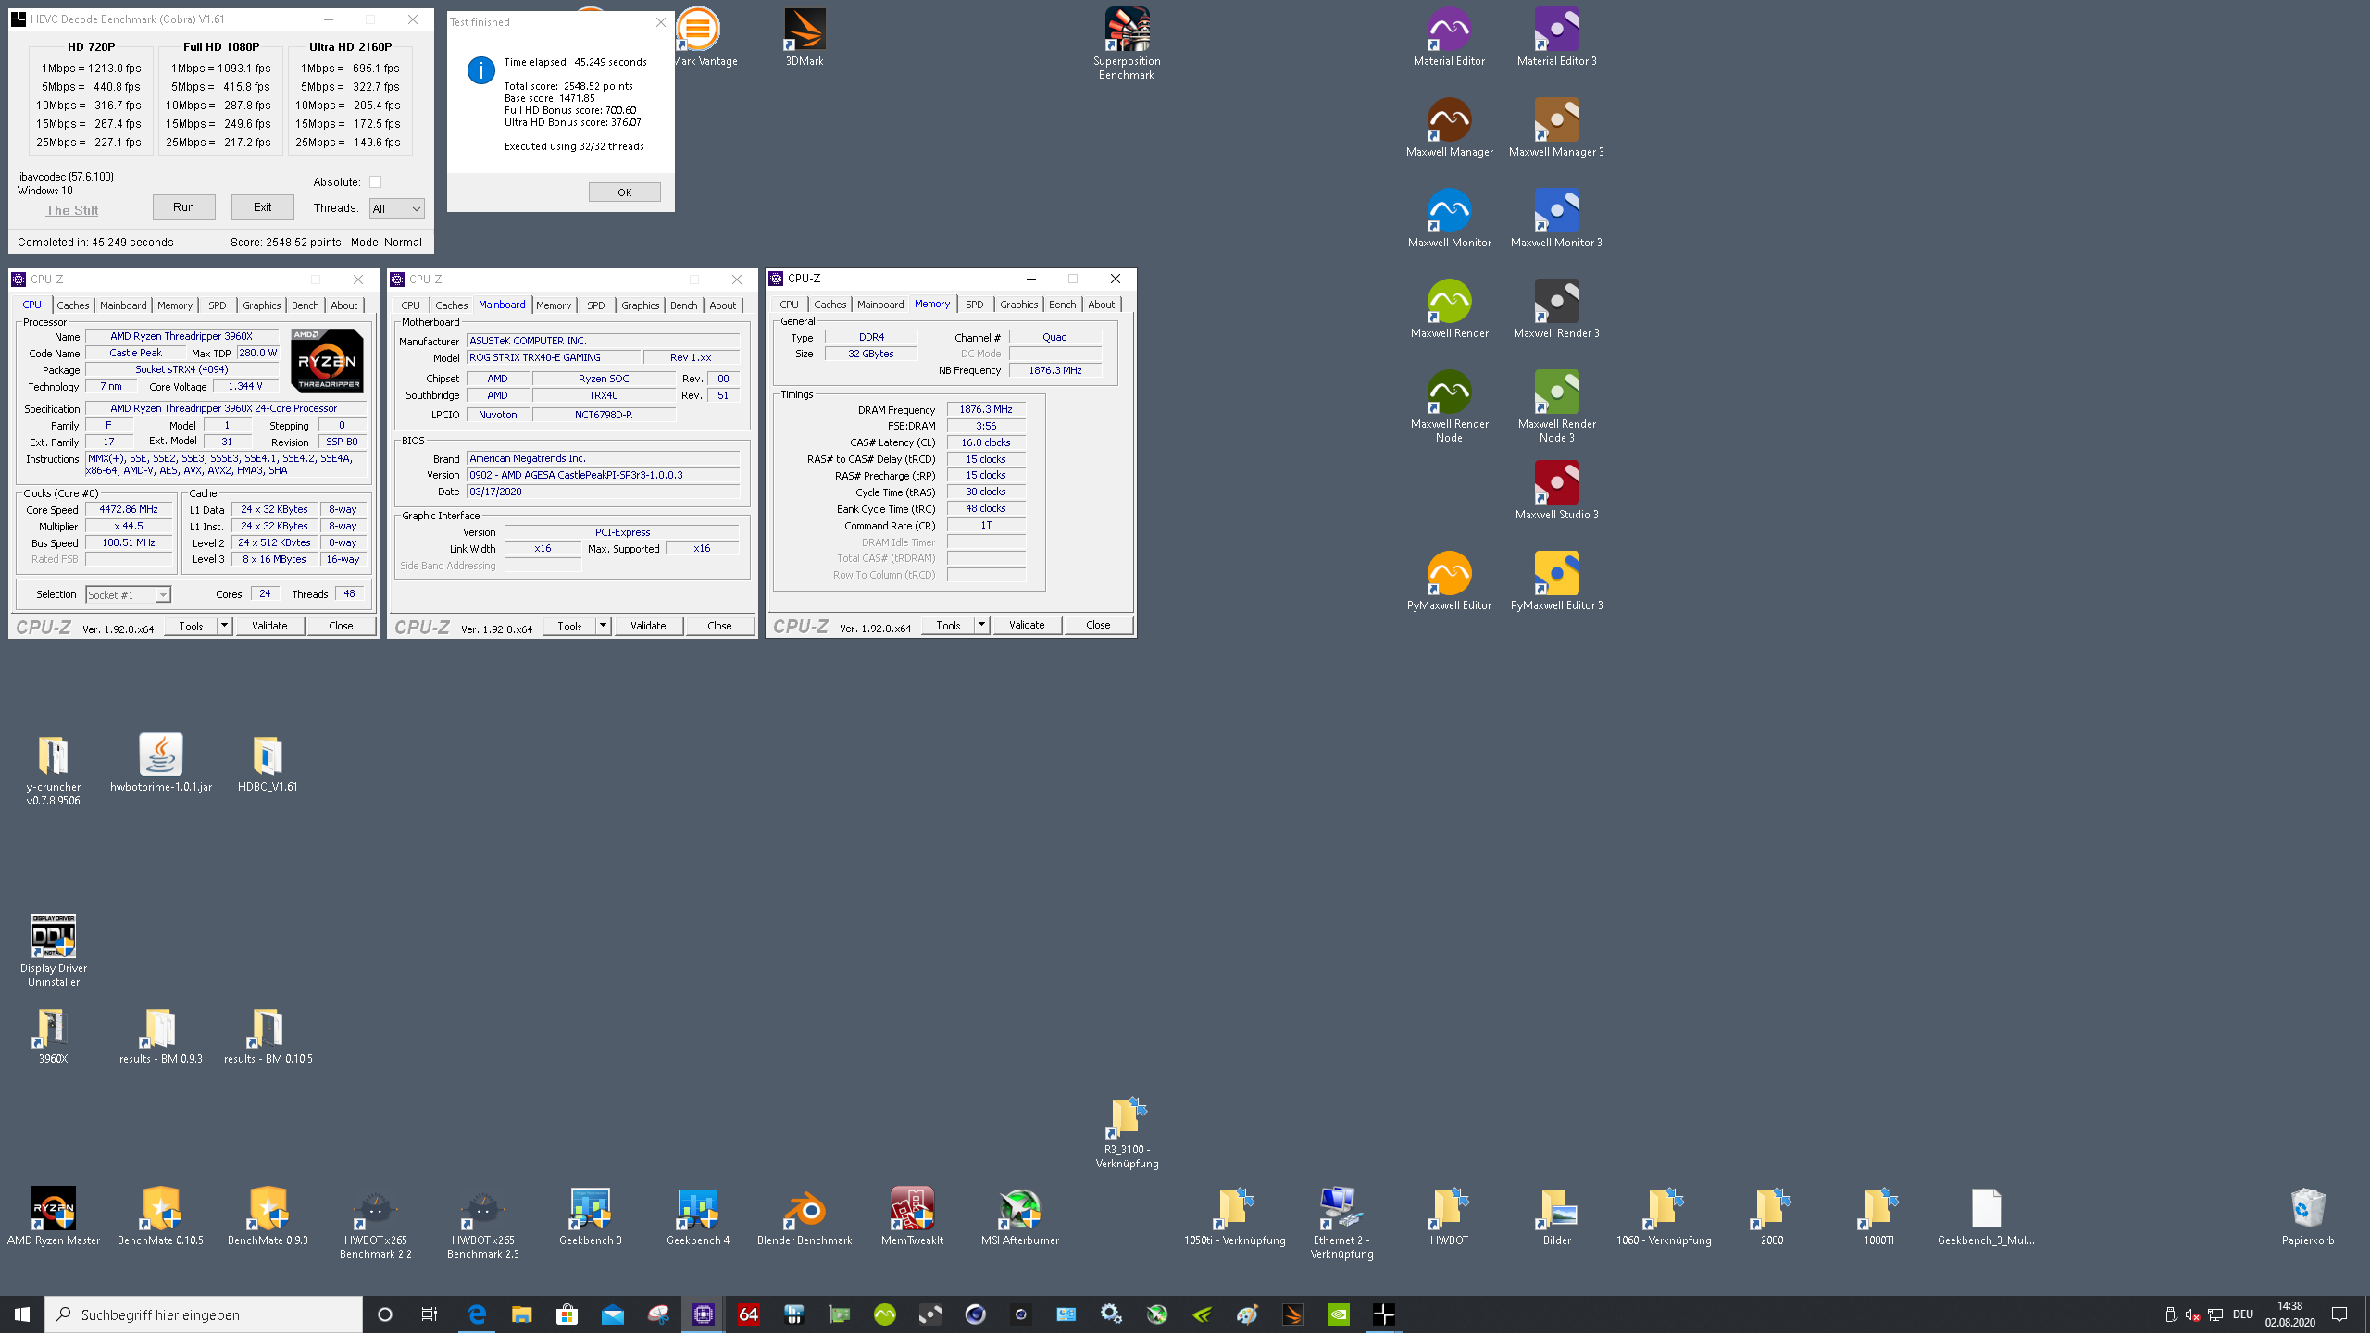Open the HDBC_V1.61 folder icon
The image size is (2370, 1333).
pos(268,763)
